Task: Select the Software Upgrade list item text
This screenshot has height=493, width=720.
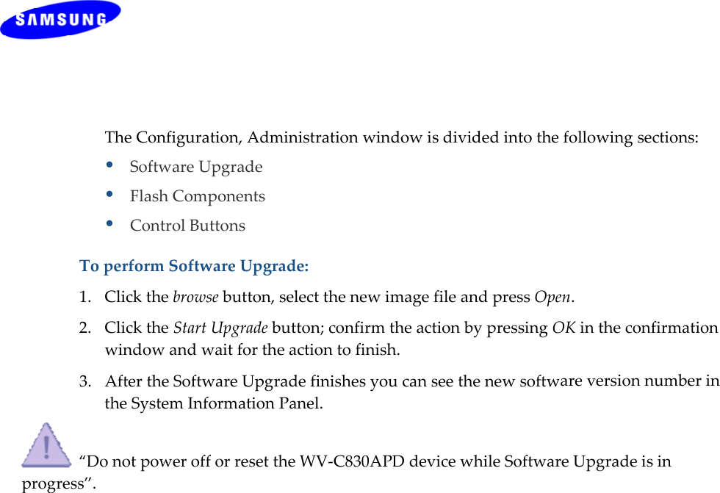Action: [195, 167]
